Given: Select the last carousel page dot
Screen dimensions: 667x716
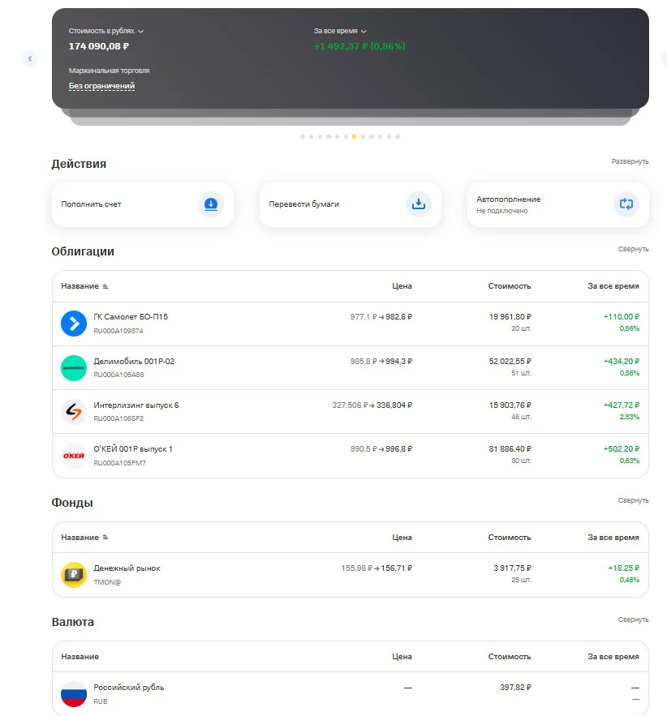Looking at the screenshot, I should pyautogui.click(x=398, y=136).
